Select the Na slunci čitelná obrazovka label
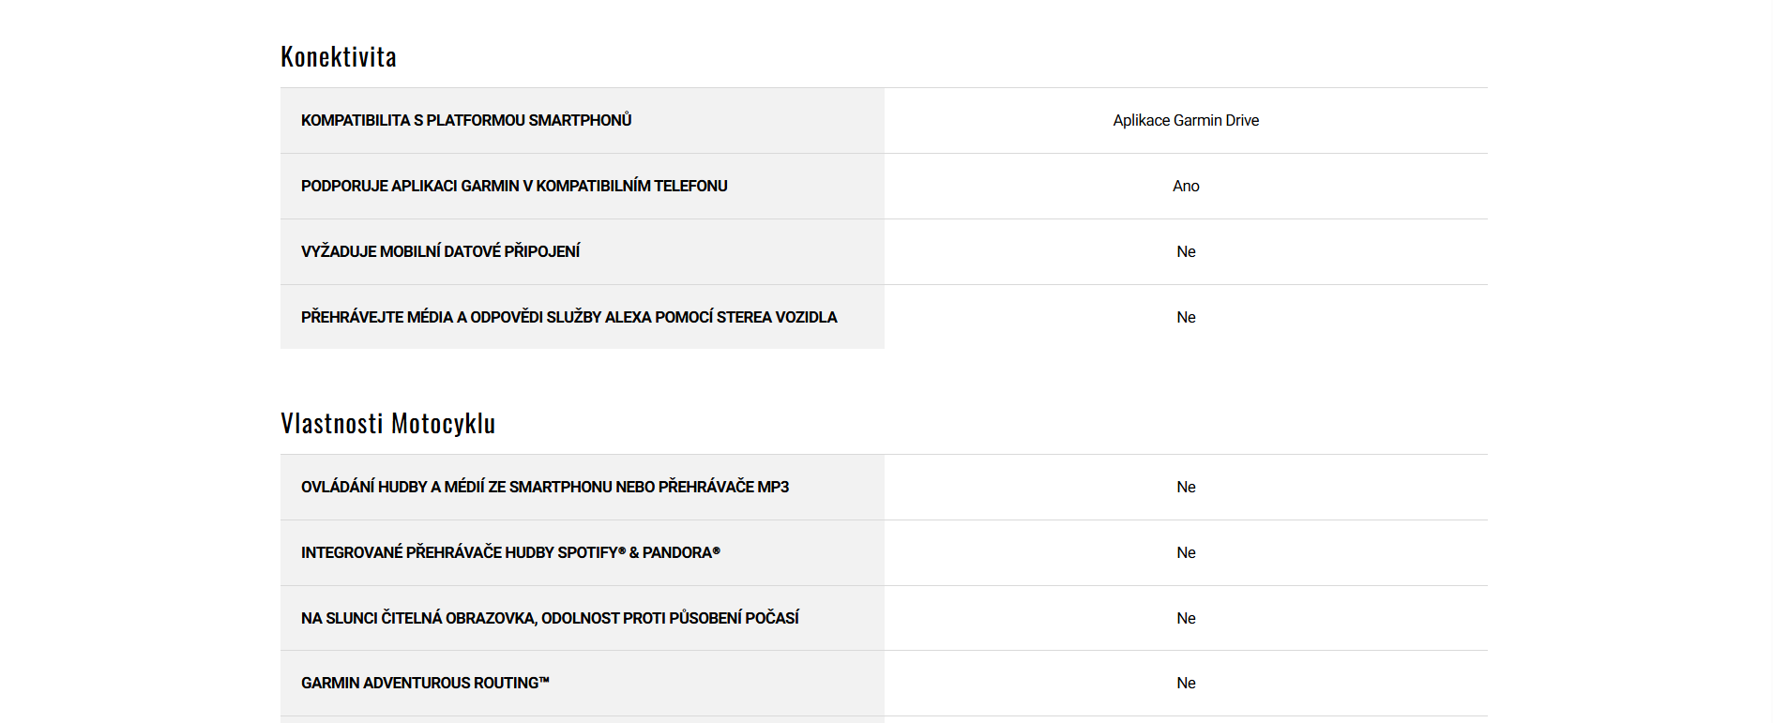Image resolution: width=1773 pixels, height=723 pixels. (x=550, y=618)
